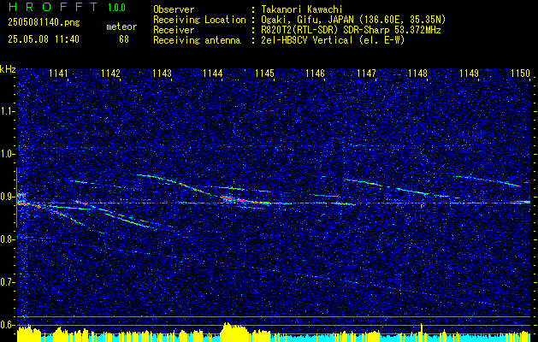This screenshot has width=538, height=342.
Task: Click the 1149 time marker
Action: (469, 73)
